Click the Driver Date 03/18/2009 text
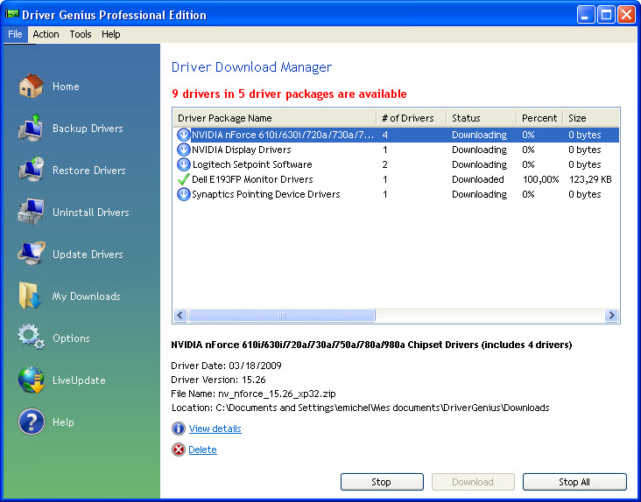Image resolution: width=641 pixels, height=502 pixels. pyautogui.click(x=226, y=366)
